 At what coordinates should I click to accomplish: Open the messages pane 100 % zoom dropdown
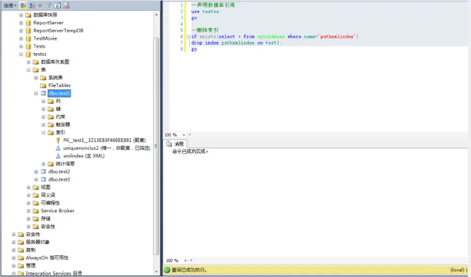coord(185,260)
